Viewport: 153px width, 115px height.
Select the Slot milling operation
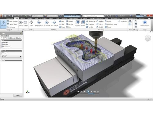tap(62, 24)
